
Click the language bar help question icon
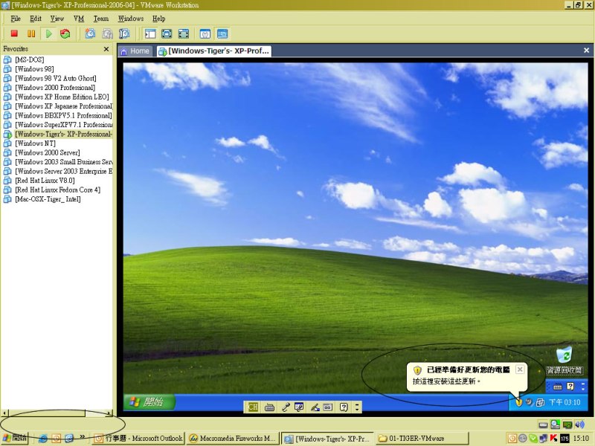(344, 407)
